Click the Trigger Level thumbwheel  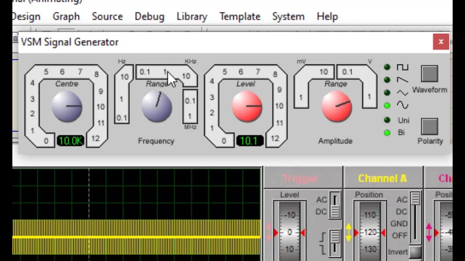(x=290, y=231)
